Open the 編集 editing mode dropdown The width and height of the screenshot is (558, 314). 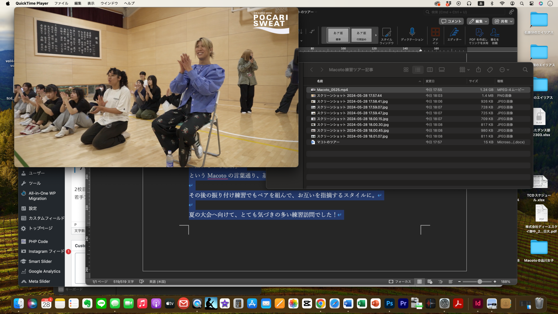pyautogui.click(x=478, y=21)
